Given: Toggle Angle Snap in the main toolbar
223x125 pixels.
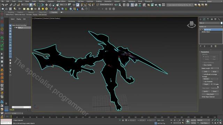Looking at the screenshot, I should (x=86, y=5).
